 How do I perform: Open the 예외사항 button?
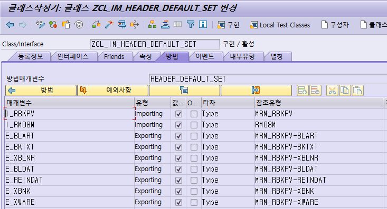pos(112,91)
